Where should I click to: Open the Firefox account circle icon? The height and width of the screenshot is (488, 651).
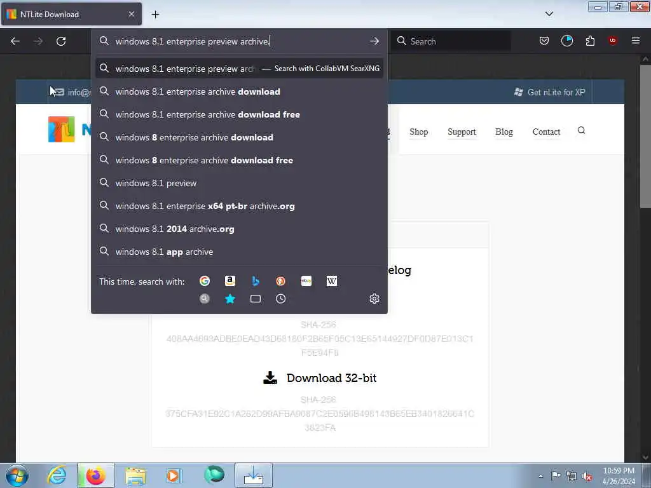pos(566,41)
